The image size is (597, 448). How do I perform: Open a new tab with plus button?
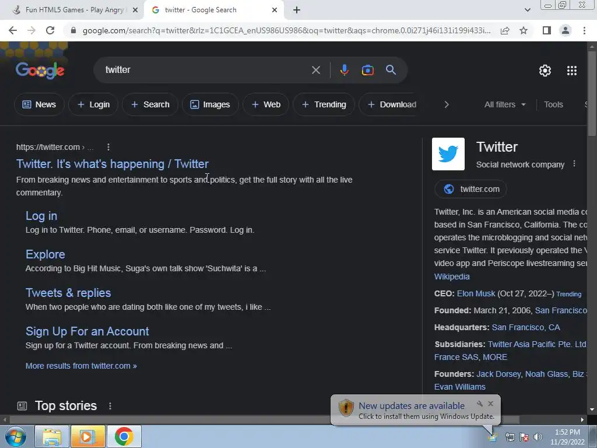297,10
